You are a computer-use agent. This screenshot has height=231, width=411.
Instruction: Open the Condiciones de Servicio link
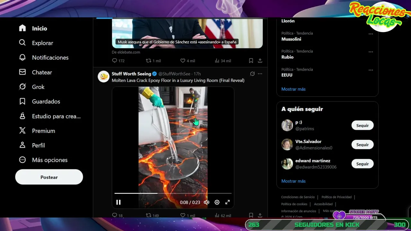[298, 197]
